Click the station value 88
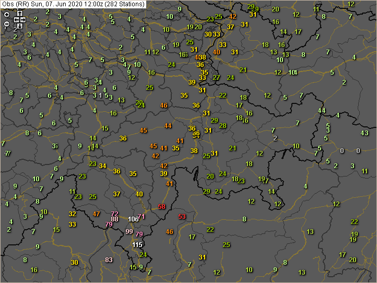Screen dimensions: 377x283 click(114, 219)
